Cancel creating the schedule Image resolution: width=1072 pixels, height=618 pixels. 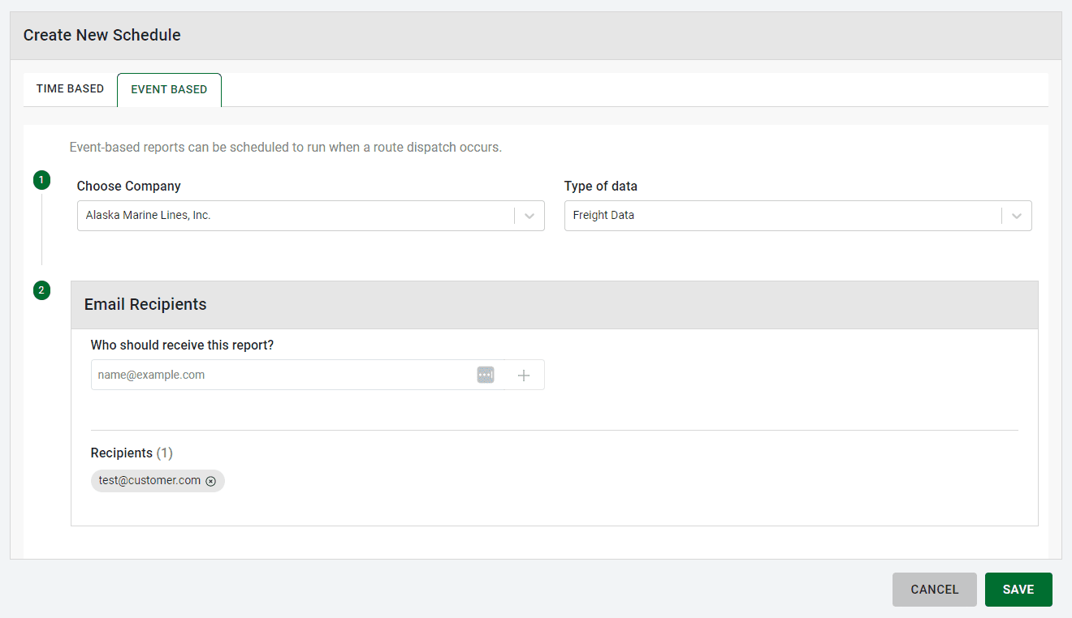[x=934, y=590]
